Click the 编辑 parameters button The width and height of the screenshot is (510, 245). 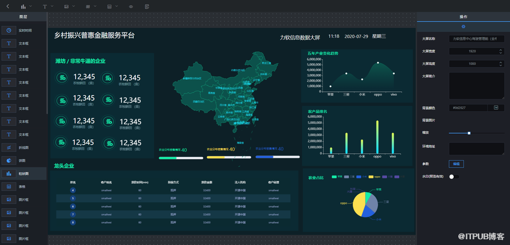click(x=456, y=164)
